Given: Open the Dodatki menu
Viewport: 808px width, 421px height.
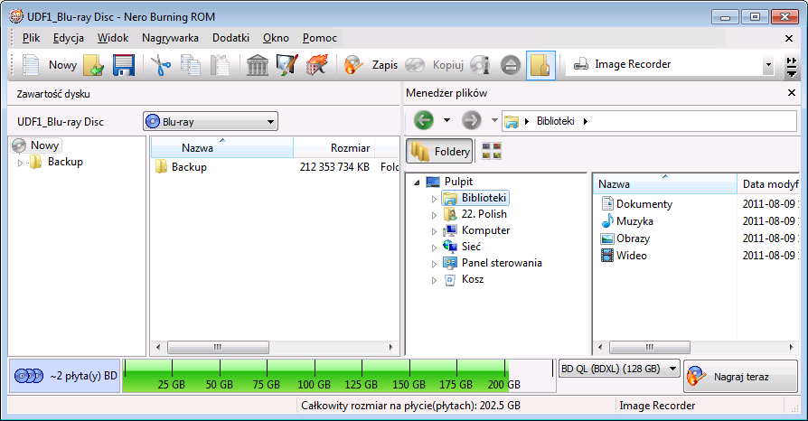Looking at the screenshot, I should point(230,38).
